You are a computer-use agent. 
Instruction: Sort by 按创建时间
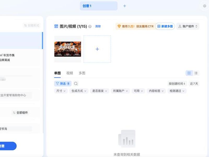click(177, 83)
